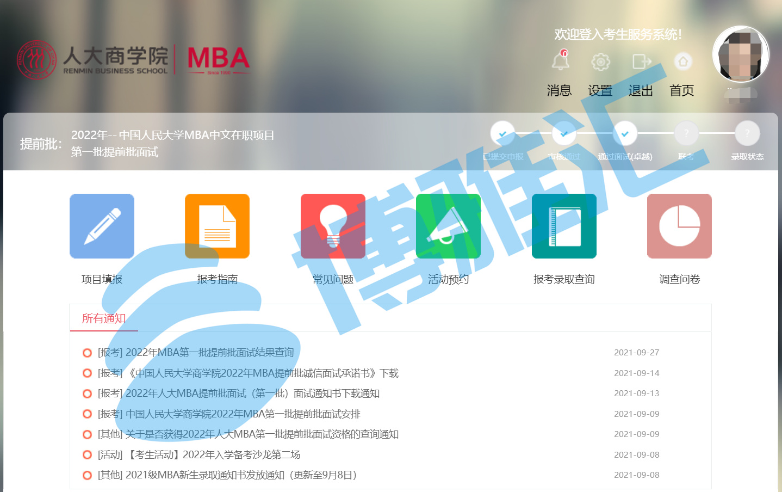Click the 退出 text label

pos(641,90)
